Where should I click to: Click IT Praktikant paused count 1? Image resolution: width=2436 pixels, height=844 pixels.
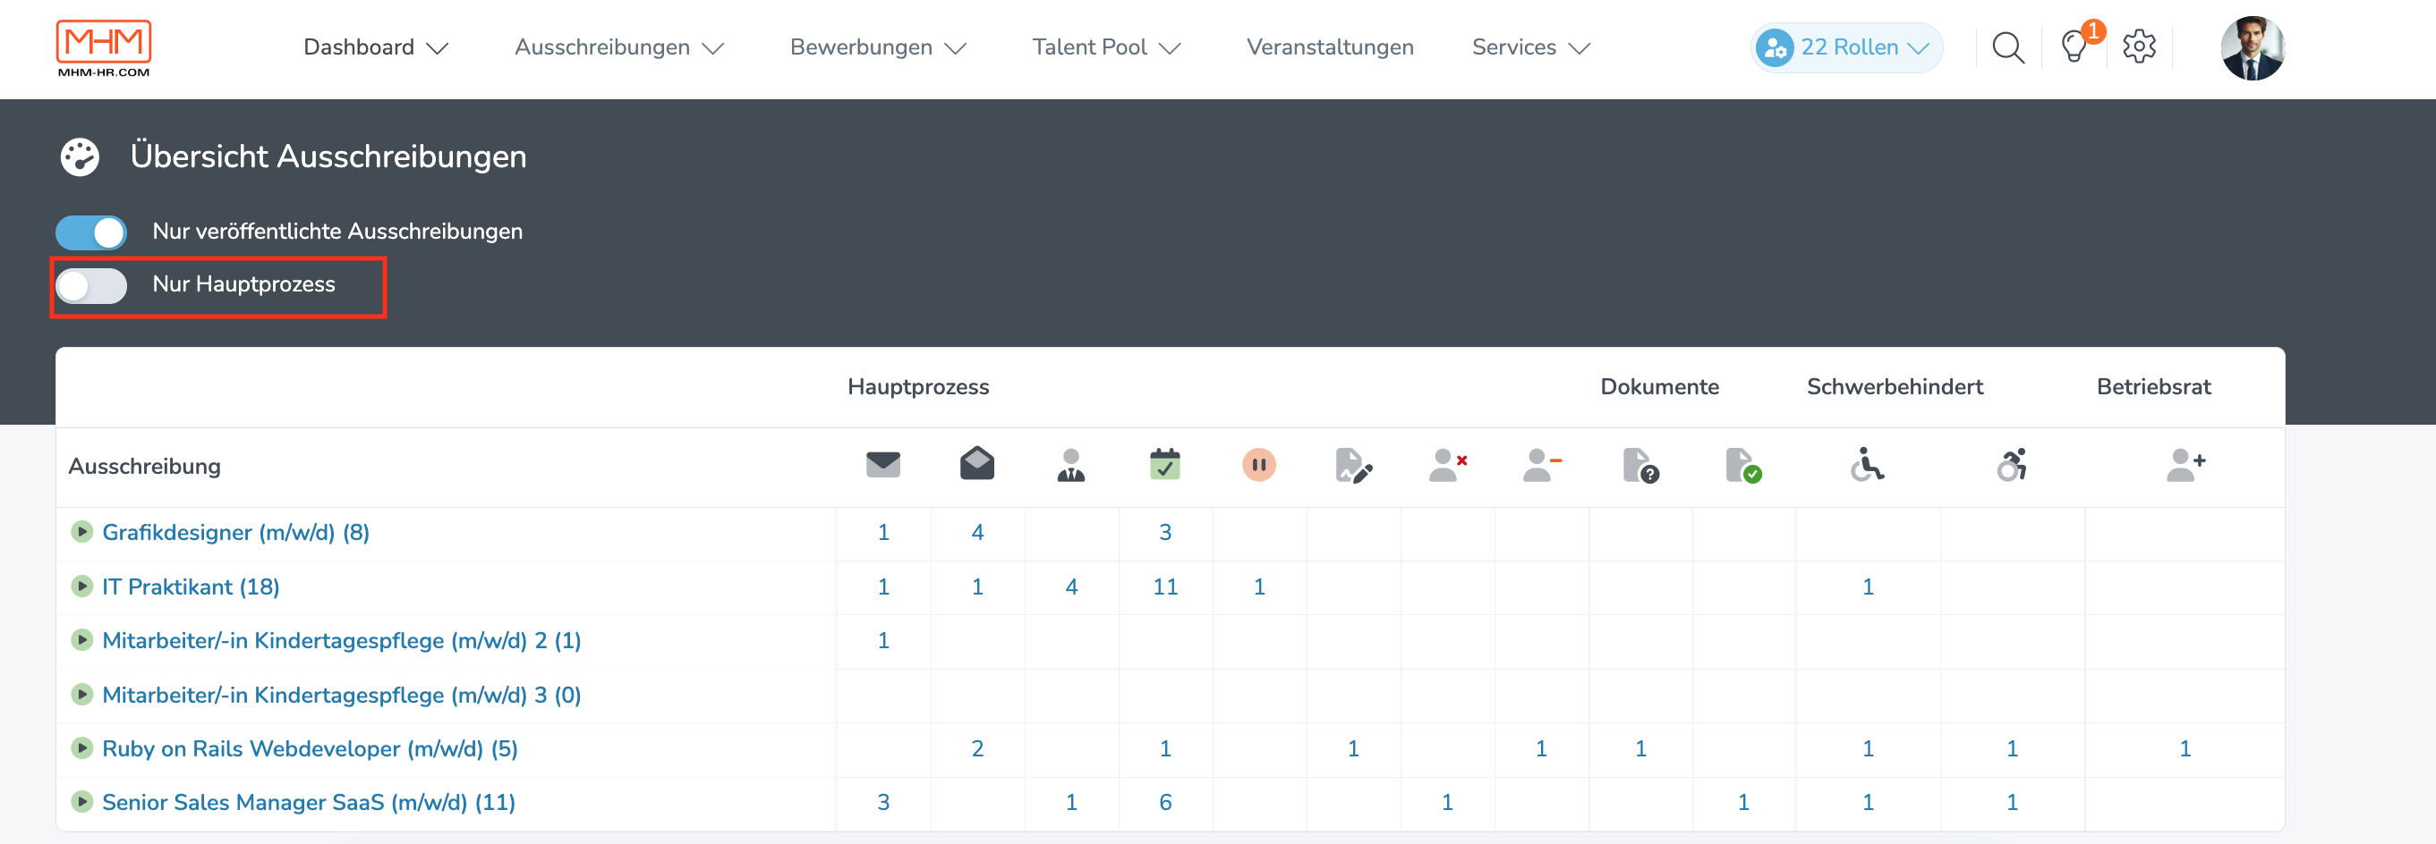click(1258, 588)
